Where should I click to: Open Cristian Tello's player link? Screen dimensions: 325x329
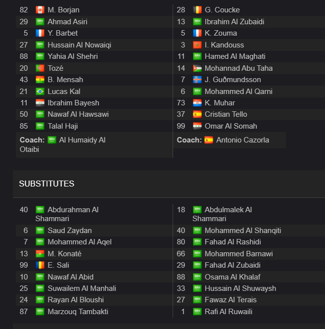tap(226, 114)
